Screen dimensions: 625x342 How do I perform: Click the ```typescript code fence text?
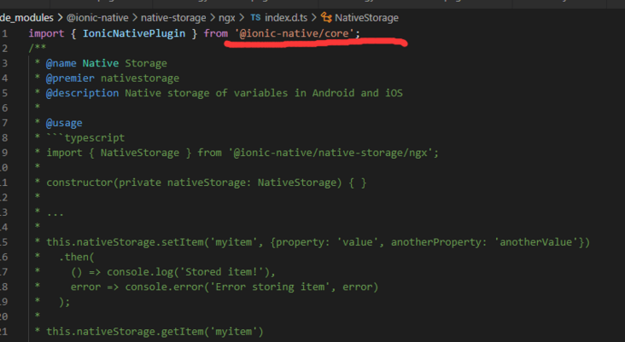coord(85,138)
